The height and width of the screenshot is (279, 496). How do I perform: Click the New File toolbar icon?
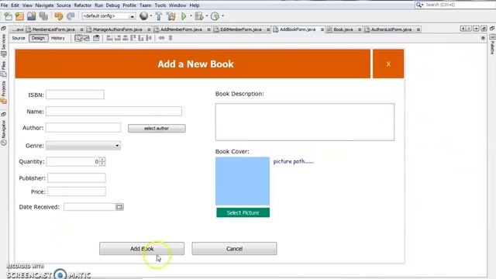pyautogui.click(x=9, y=16)
